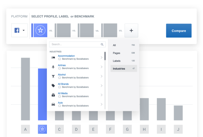Switch to the Pages filter tab
The image size is (203, 137).
124,53
